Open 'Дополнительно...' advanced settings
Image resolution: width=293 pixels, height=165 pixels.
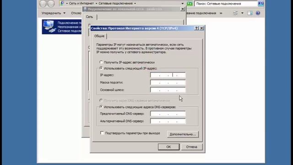pos(183,134)
